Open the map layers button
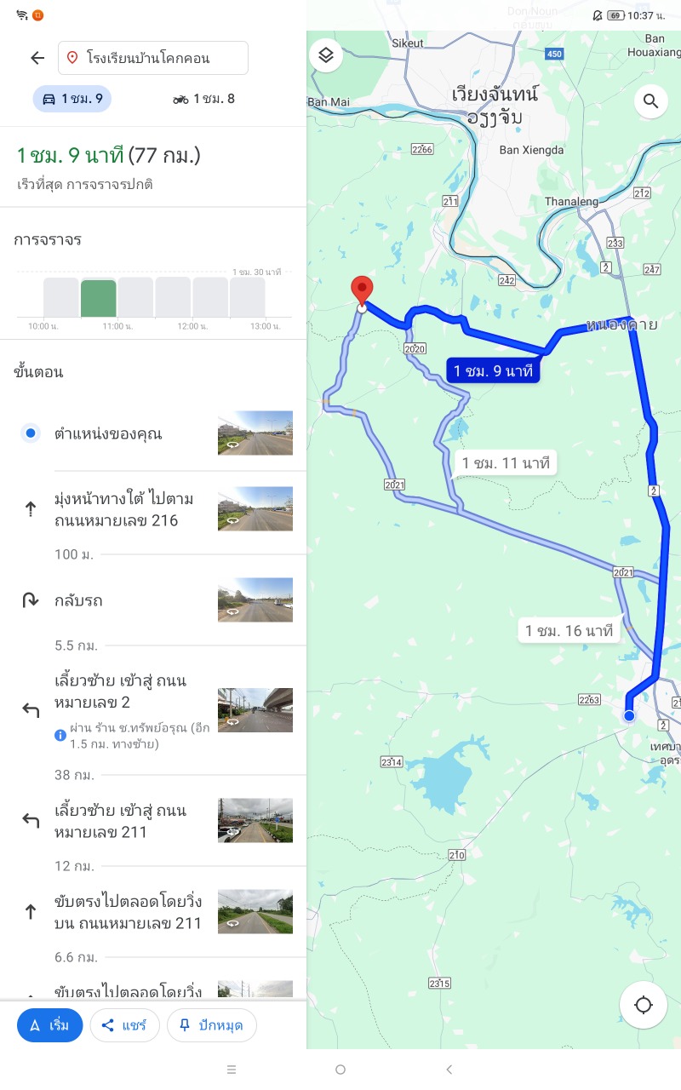The image size is (681, 1090). click(326, 56)
